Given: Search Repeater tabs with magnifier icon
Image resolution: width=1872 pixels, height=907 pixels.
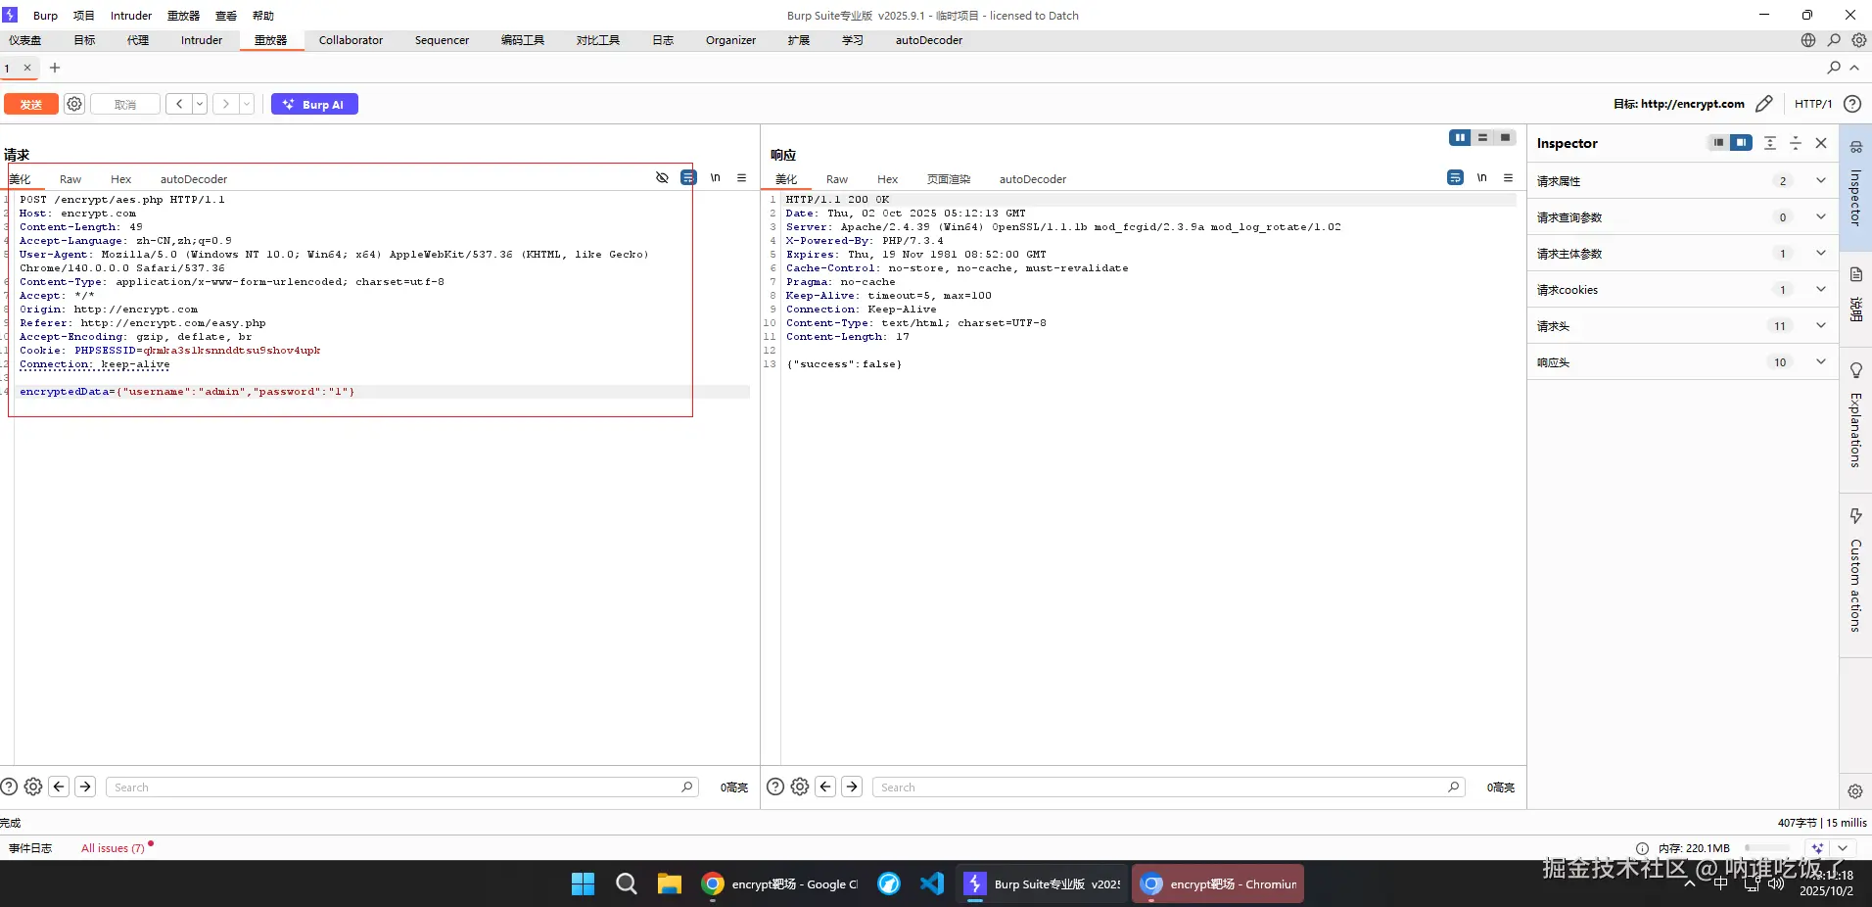Looking at the screenshot, I should [x=1834, y=68].
